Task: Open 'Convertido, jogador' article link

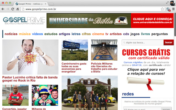Action: pos(15,109)
